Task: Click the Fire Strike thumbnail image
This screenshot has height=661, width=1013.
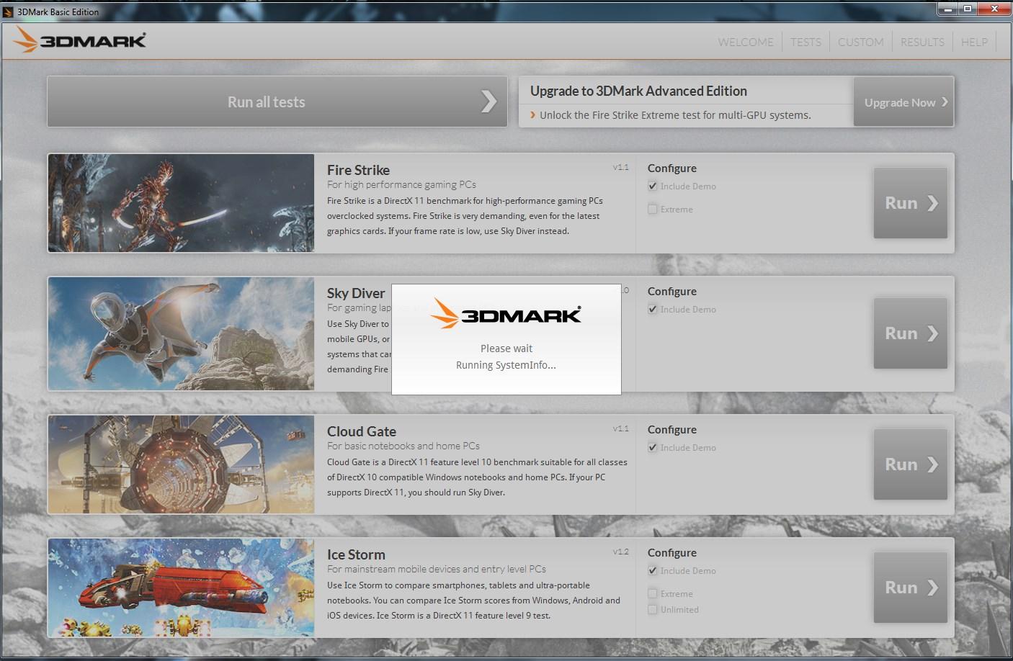Action: pyautogui.click(x=181, y=203)
